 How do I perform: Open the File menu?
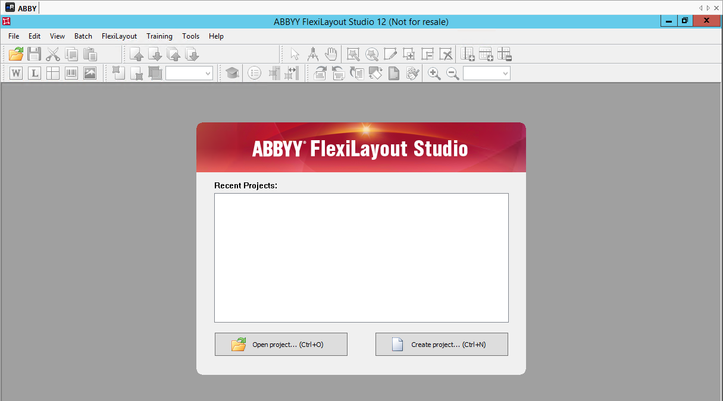coord(14,36)
